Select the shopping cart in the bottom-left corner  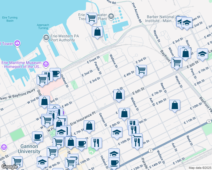[17, 162]
